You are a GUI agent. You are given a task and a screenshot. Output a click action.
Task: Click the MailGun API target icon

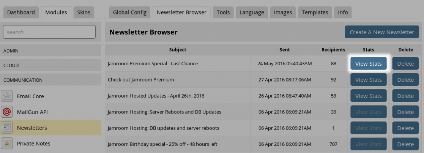7,112
